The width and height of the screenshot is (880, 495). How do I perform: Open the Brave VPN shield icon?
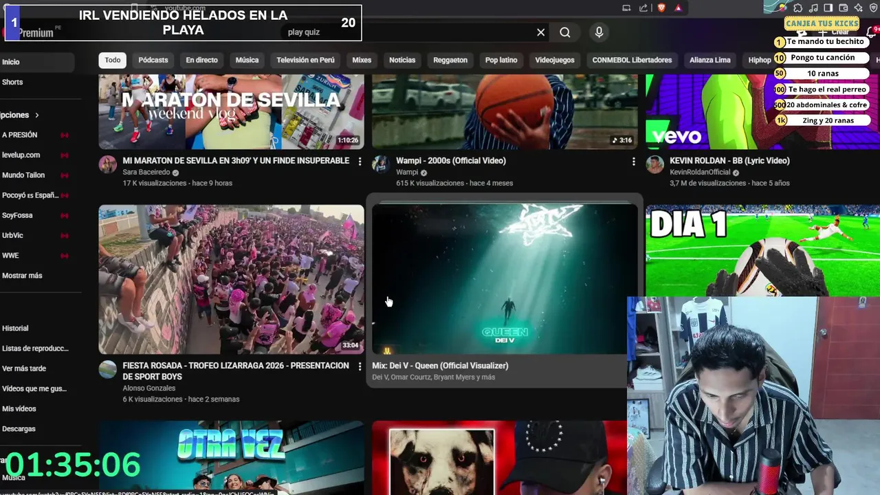point(874,8)
